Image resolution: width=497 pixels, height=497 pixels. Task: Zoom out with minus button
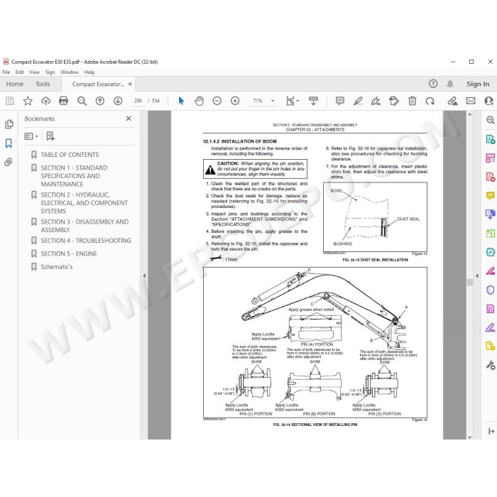pyautogui.click(x=217, y=101)
